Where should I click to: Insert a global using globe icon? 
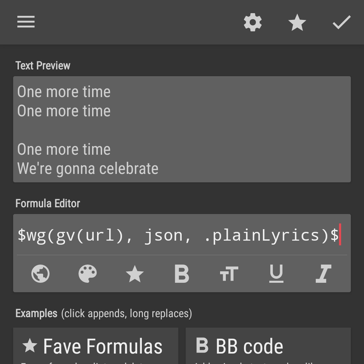(40, 273)
